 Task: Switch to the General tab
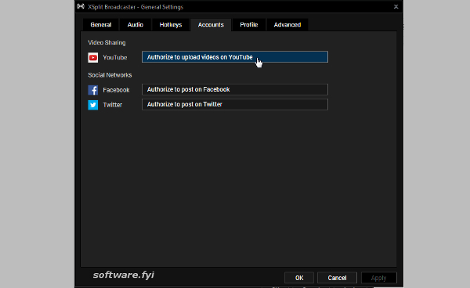point(101,25)
